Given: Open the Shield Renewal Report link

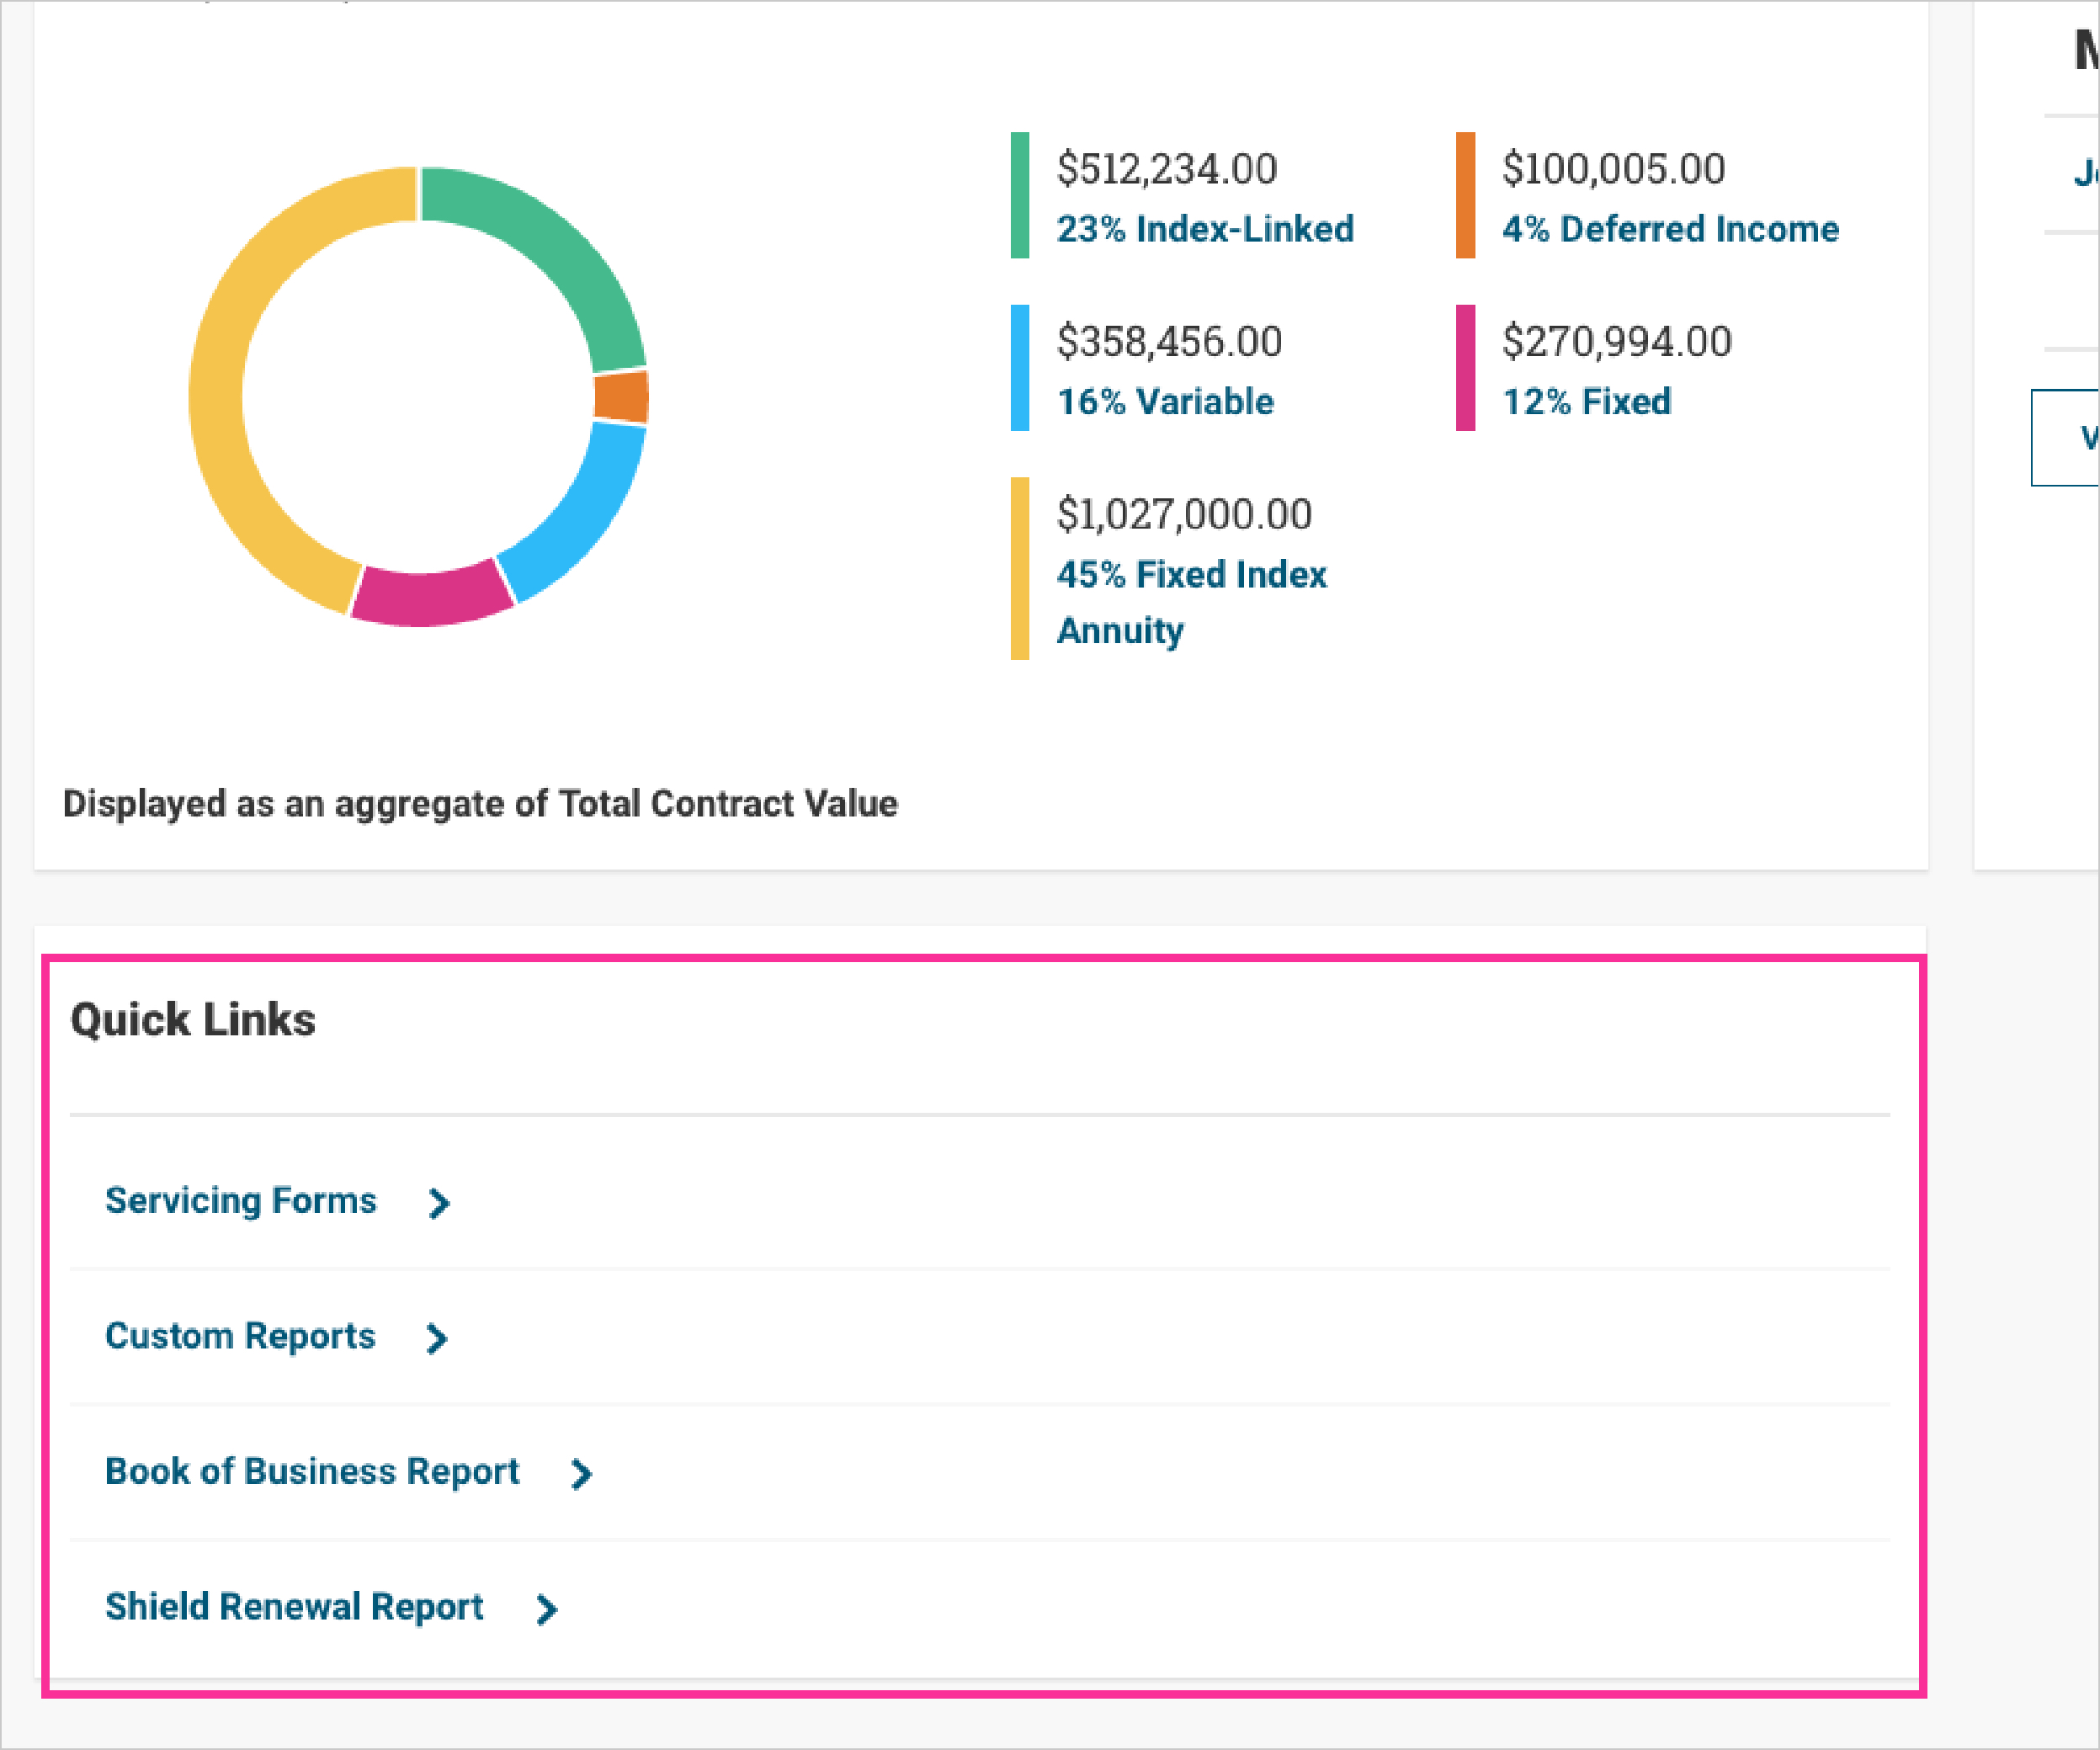Looking at the screenshot, I should 294,1607.
